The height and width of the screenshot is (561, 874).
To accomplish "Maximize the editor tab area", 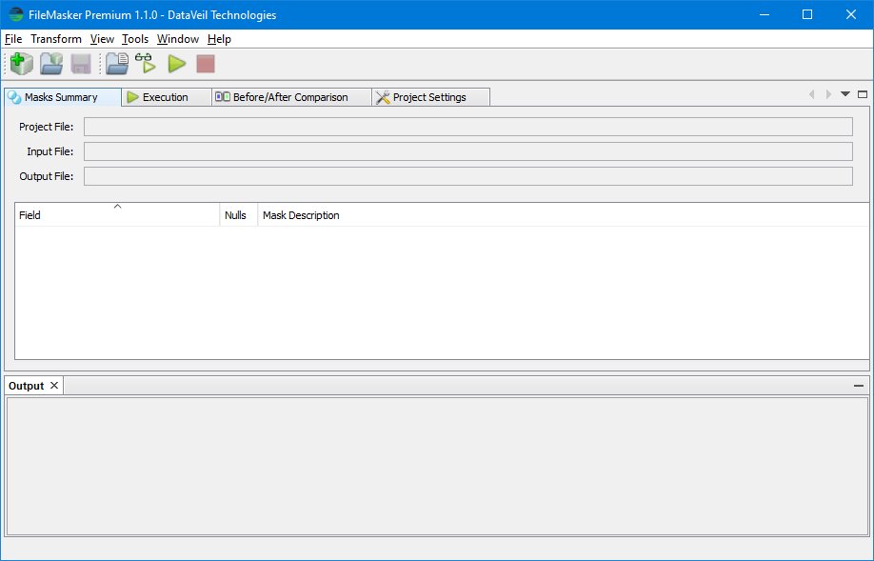I will tap(863, 94).
